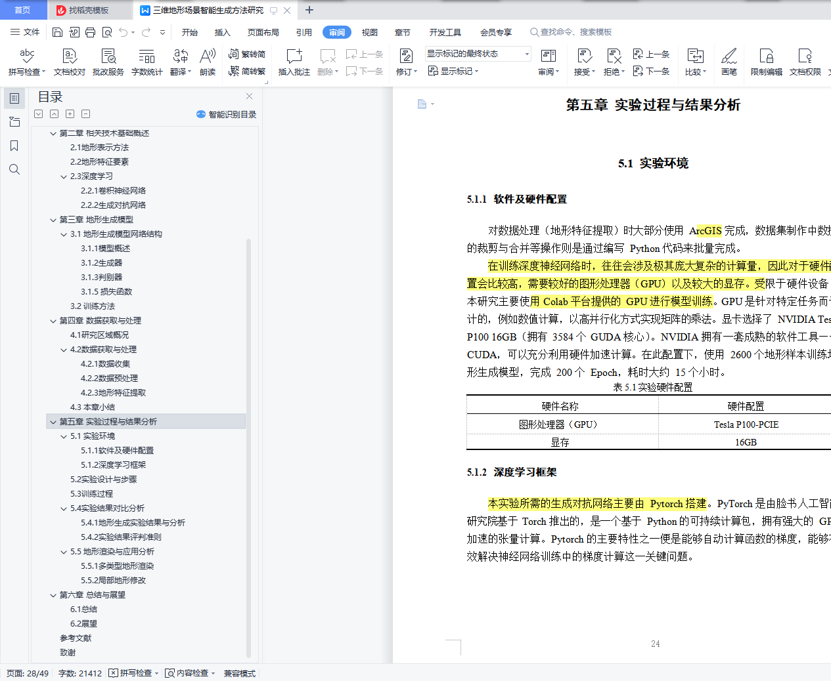Switch to 开始 ribbon tab
831x681 pixels.
pyautogui.click(x=190, y=32)
